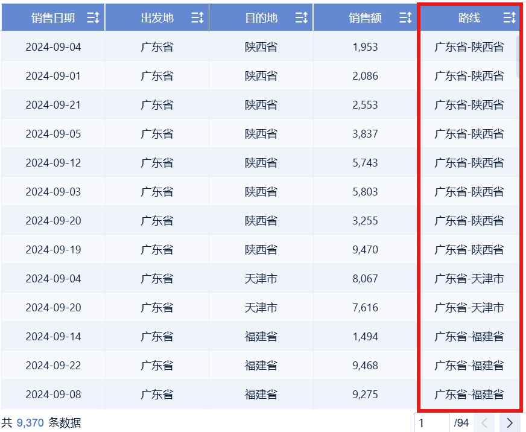Sort by the 路线 column icon
The image size is (526, 432).
[509, 17]
